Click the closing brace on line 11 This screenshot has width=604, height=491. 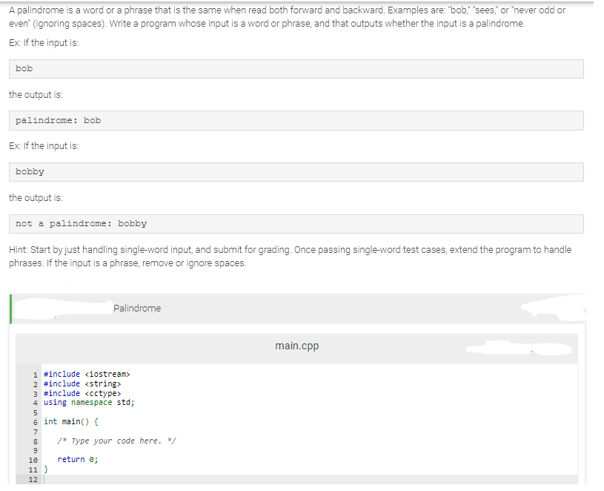coord(46,469)
